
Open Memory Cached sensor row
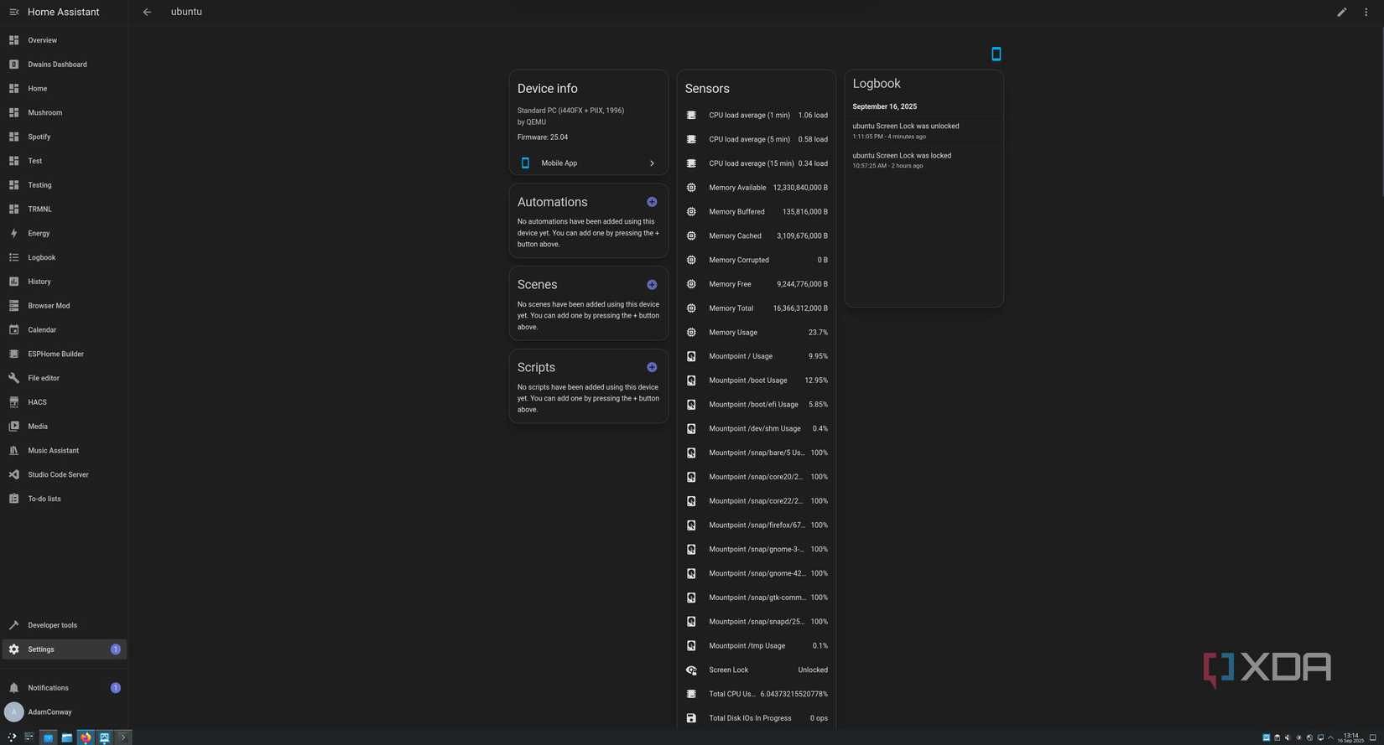coord(757,236)
